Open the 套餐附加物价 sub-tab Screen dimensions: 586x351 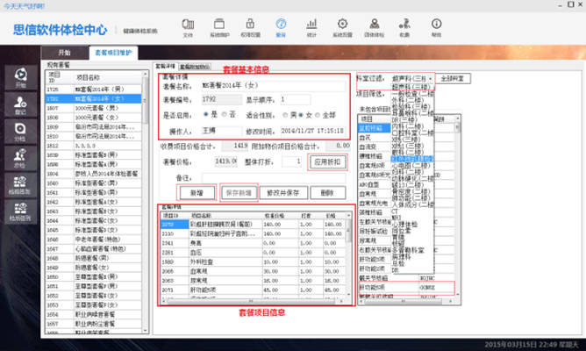[195, 67]
